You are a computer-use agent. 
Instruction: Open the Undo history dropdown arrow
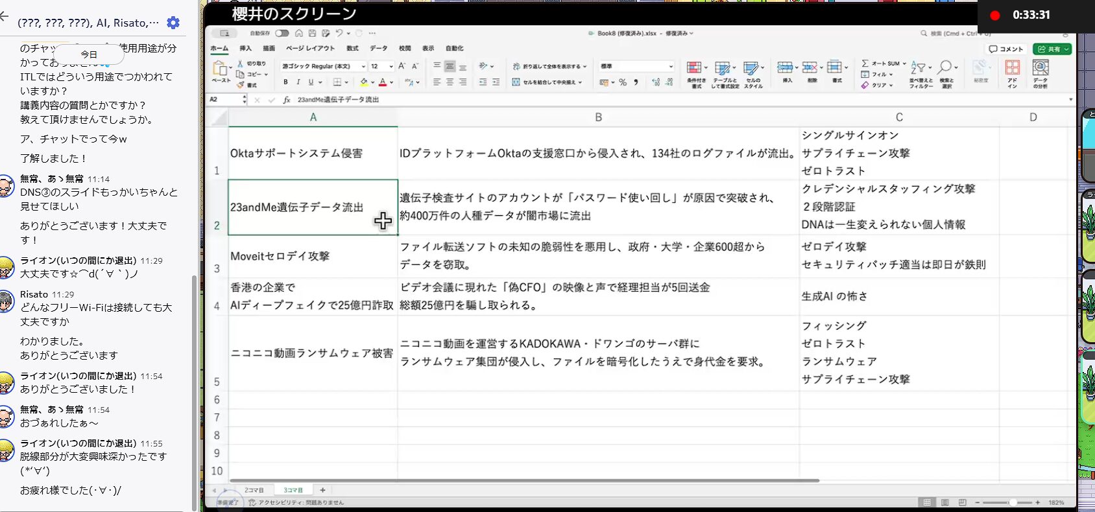point(348,33)
